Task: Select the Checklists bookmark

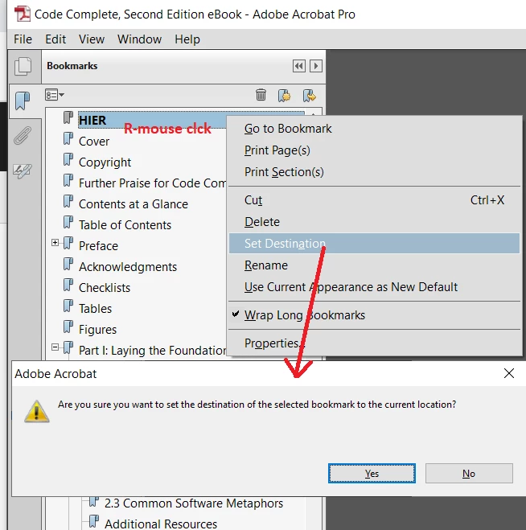Action: pyautogui.click(x=105, y=288)
